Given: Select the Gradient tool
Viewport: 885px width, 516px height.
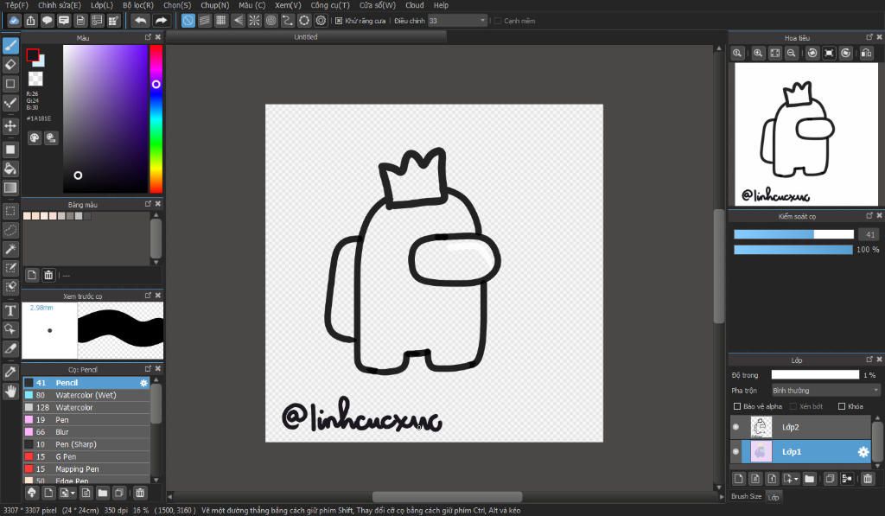Looking at the screenshot, I should click(x=10, y=188).
